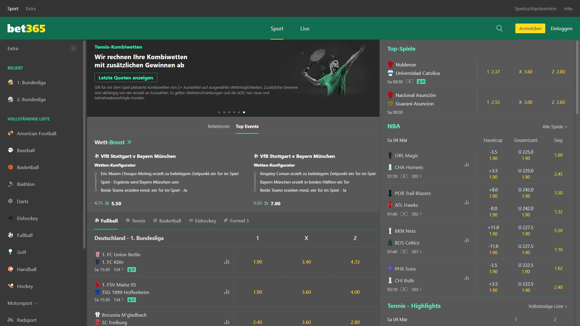Jump to the last banner carousel dot
This screenshot has height=326, width=580.
tap(244, 112)
